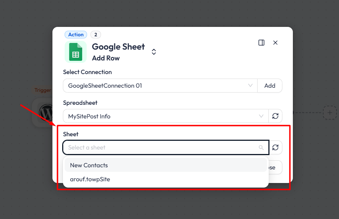Click the Trigger label on canvas
The width and height of the screenshot is (339, 219).
[43, 90]
